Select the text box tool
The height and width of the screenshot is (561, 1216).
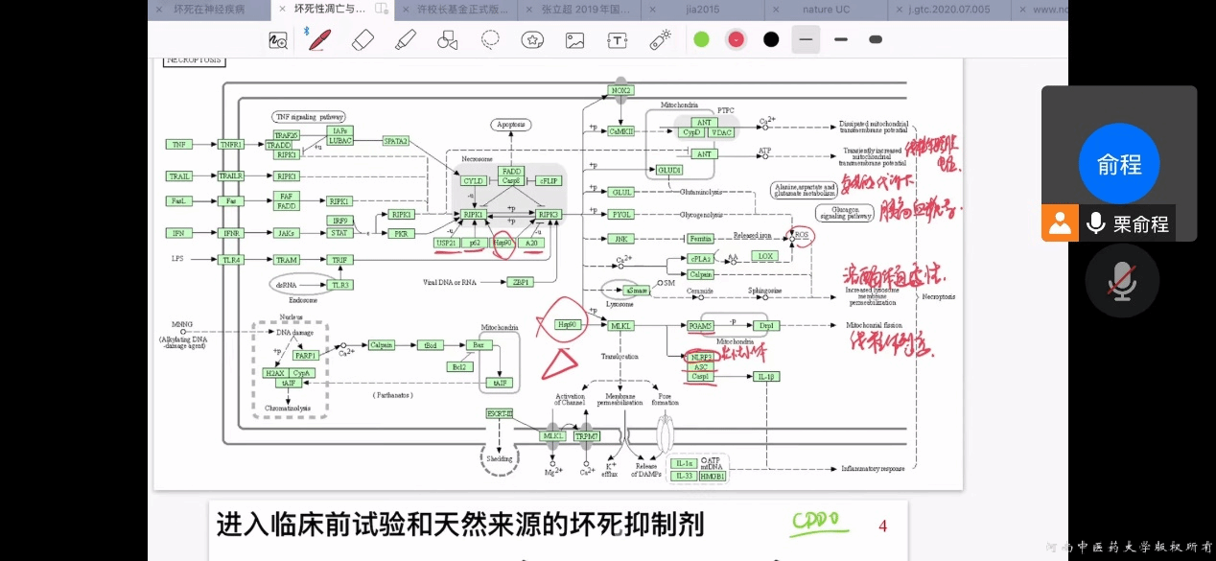pyautogui.click(x=618, y=39)
